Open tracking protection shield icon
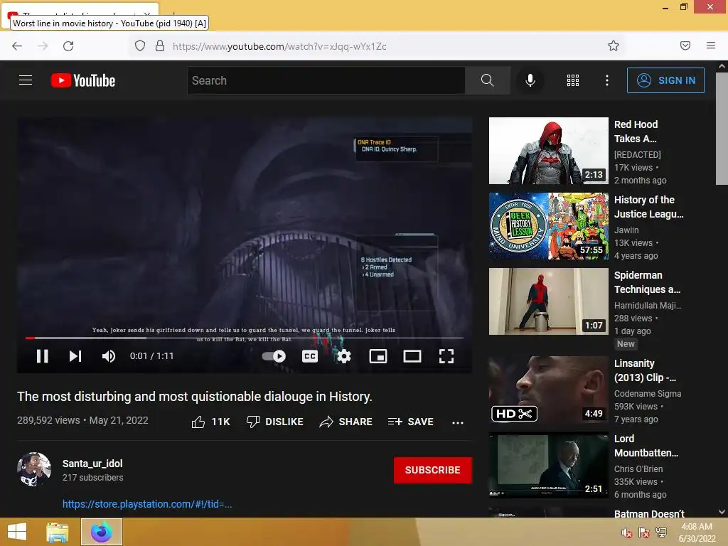 coord(140,45)
